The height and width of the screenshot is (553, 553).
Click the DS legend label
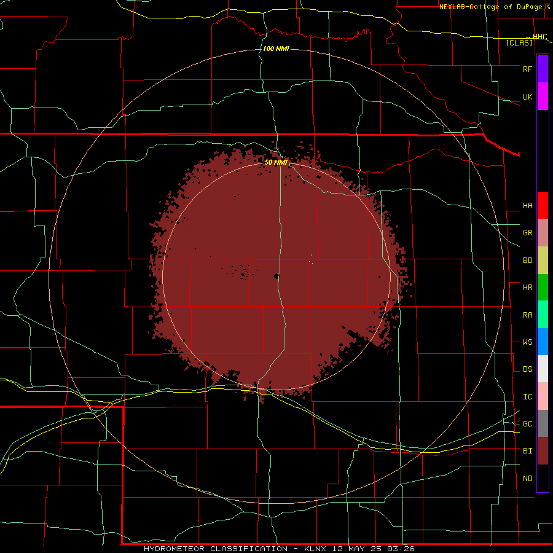tap(527, 369)
